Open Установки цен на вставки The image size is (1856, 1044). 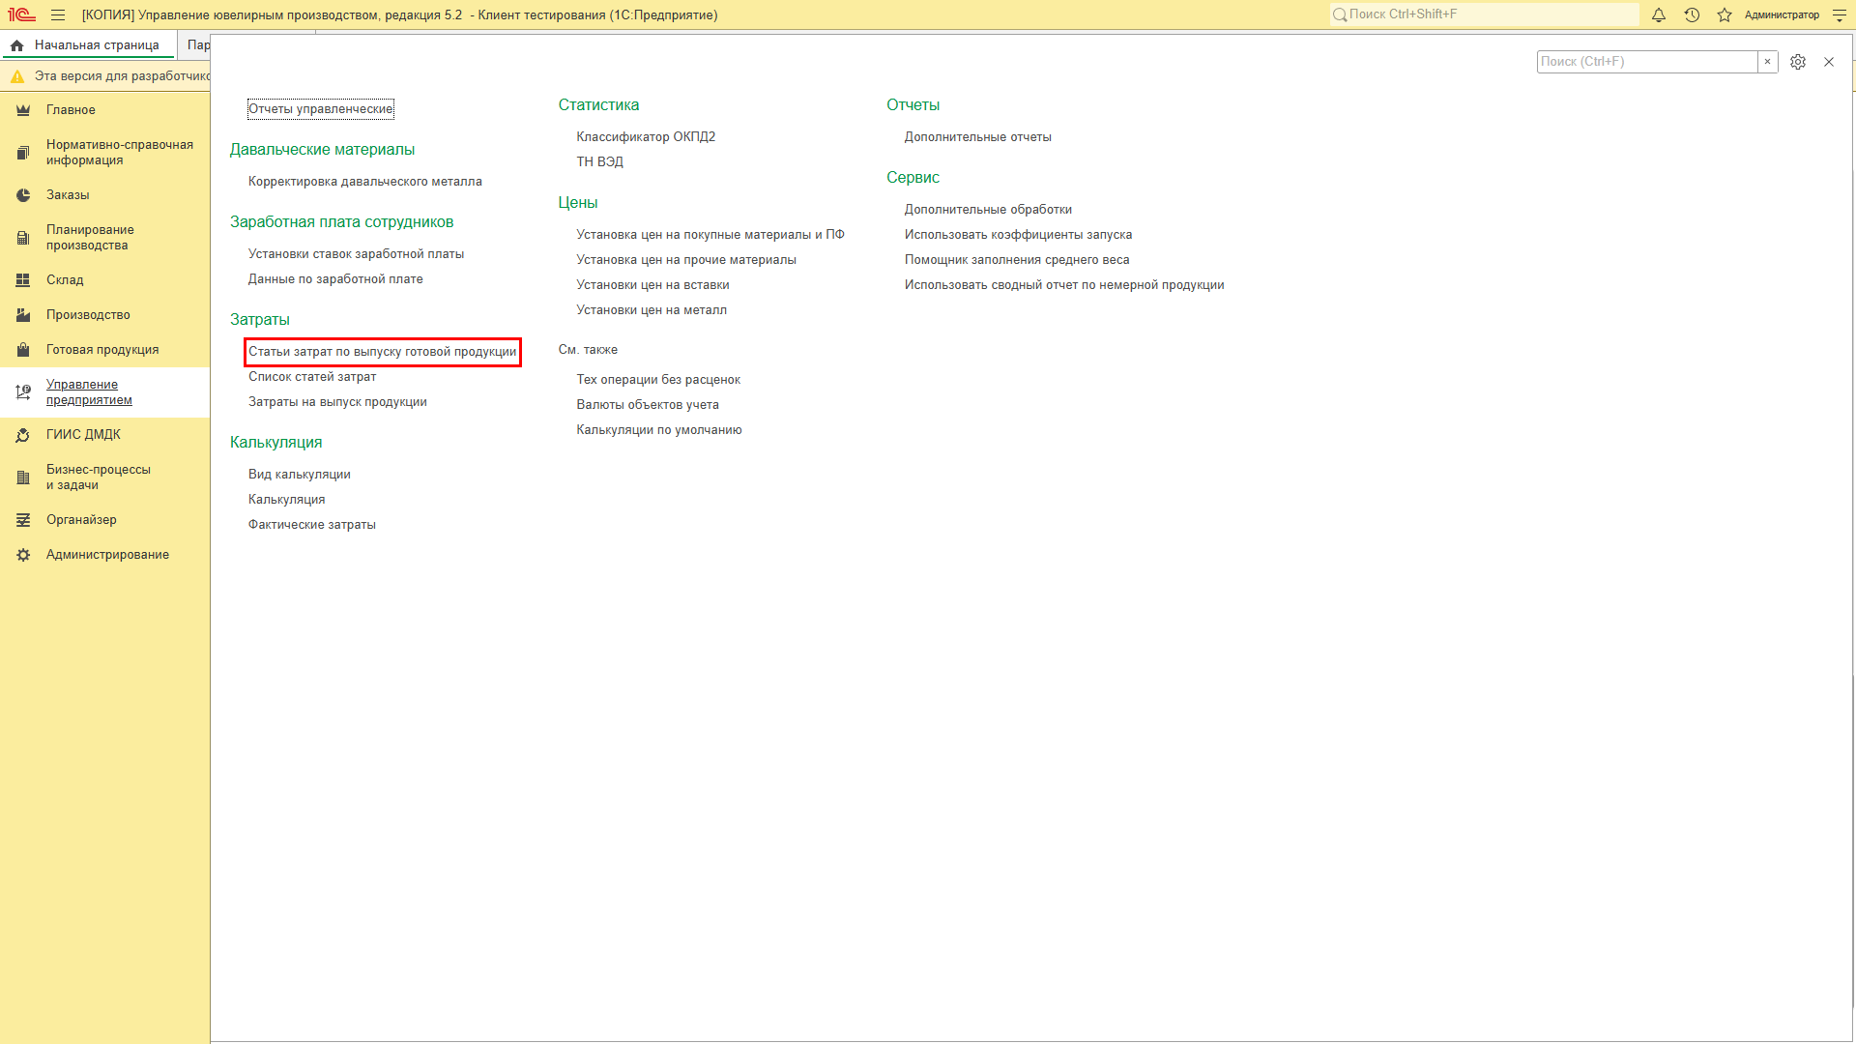point(653,285)
